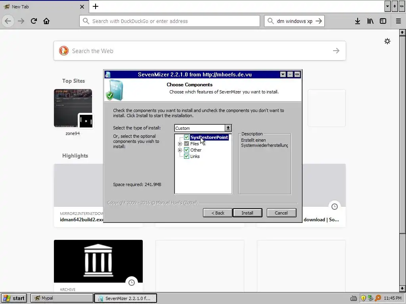Select the Links tree item label

(x=195, y=156)
